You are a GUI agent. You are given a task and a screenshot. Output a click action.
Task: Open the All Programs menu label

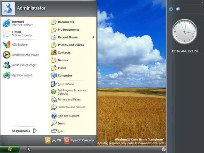click(21, 131)
